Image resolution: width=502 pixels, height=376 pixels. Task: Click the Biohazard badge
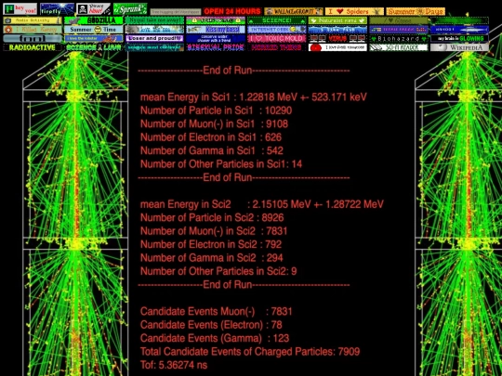tap(399, 38)
